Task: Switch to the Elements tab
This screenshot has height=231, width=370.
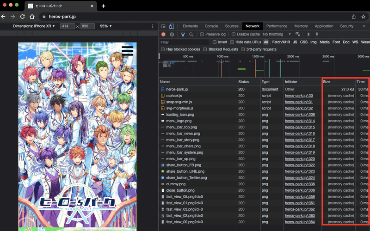Action: [190, 26]
